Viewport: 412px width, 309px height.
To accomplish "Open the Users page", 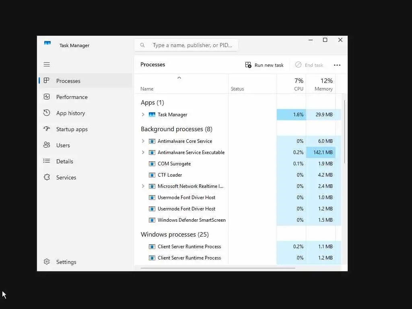I will (85, 145).
